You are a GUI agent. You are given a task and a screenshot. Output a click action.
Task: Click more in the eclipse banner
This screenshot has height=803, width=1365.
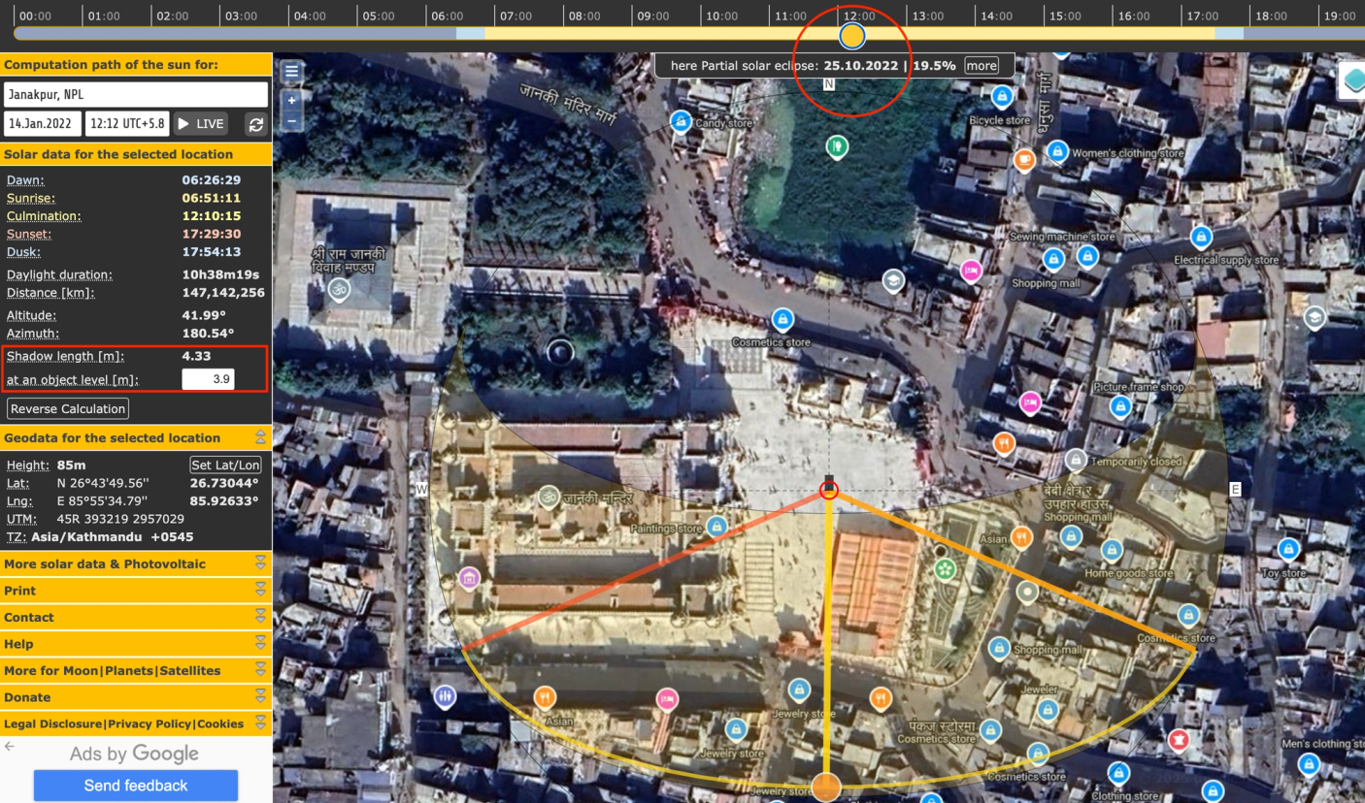[981, 66]
